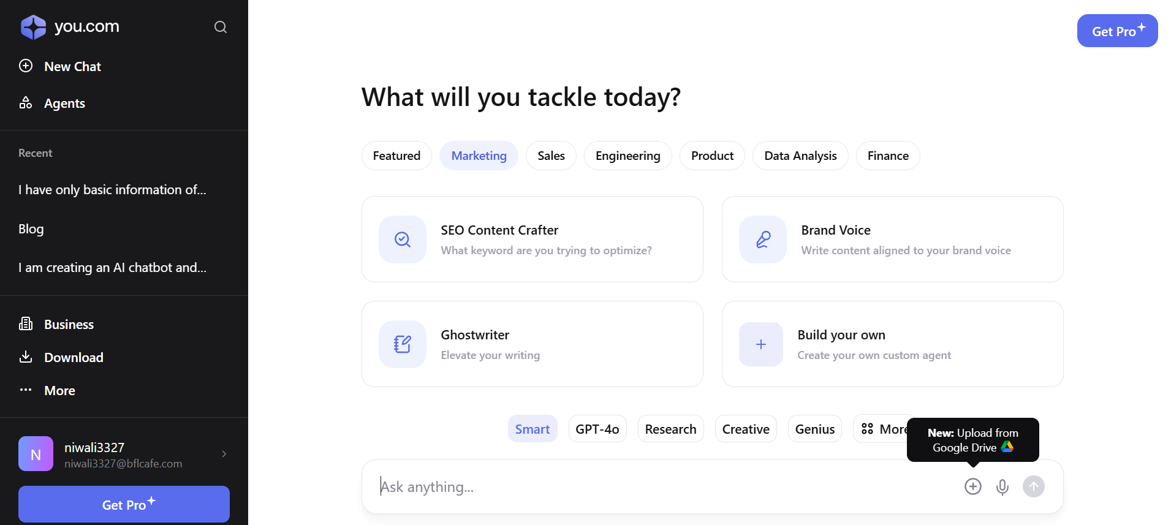Click the microphone voice input icon
1171x525 pixels.
[x=1002, y=487]
